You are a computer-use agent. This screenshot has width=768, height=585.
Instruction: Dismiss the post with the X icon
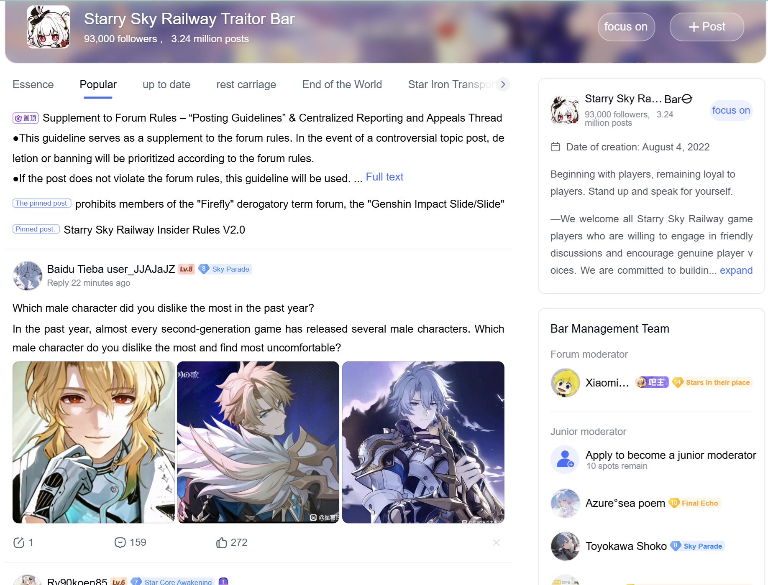click(x=496, y=542)
